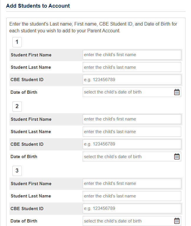Click student 1 Last Name field
Viewport: 191px width, 226px height.
[x=132, y=67]
